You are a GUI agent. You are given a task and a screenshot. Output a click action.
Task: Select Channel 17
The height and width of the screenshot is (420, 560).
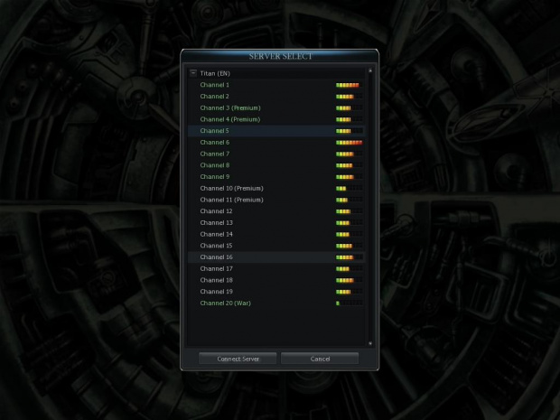(x=276, y=268)
